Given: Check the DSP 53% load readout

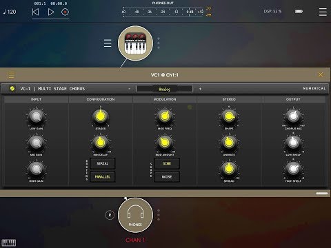Looking at the screenshot, I should (x=272, y=11).
